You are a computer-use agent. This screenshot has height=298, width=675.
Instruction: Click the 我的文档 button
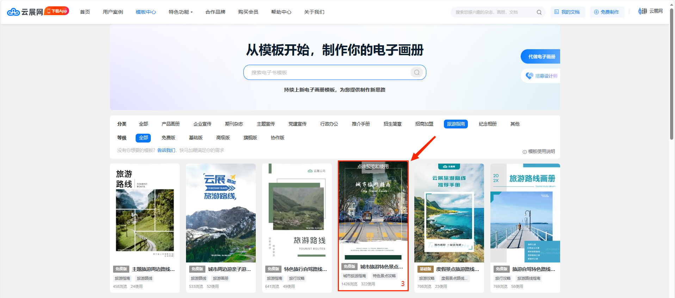coord(568,12)
